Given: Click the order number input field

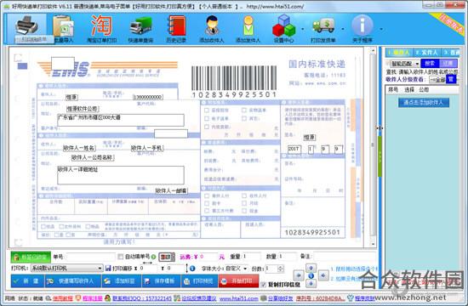Looking at the screenshot, I should tap(91, 257).
